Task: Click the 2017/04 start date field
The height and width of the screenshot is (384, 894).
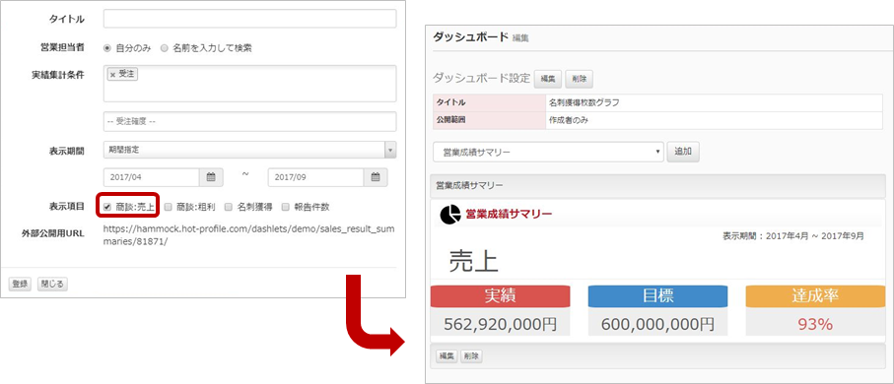Action: 152,177
